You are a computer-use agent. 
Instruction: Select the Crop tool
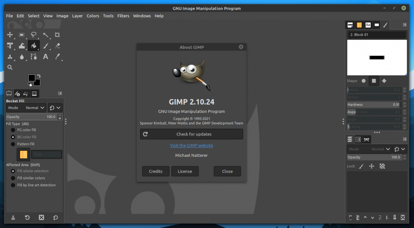57,35
